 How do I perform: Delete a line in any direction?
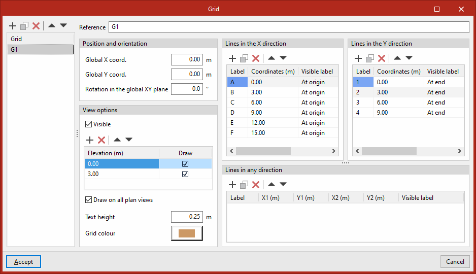pos(256,185)
